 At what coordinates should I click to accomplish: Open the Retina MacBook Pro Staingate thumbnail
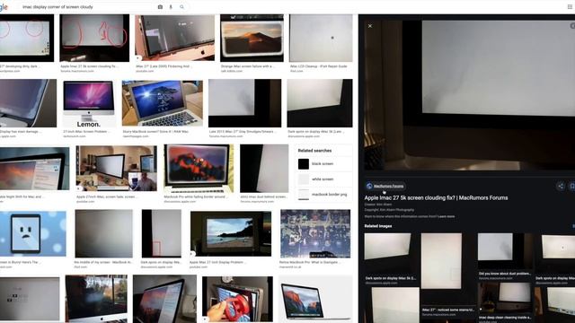(315, 233)
